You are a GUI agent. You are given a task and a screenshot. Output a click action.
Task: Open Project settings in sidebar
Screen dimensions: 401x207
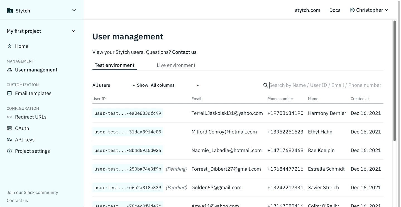32,151
